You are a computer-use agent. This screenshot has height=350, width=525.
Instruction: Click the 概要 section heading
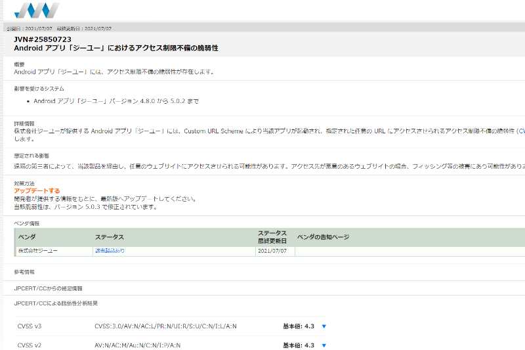(x=19, y=64)
